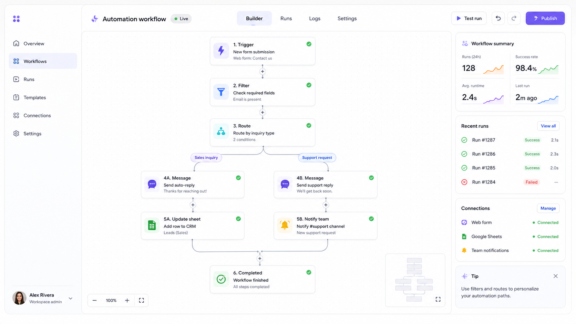The image size is (576, 324).
Task: Expand the minimap view
Action: point(438,299)
